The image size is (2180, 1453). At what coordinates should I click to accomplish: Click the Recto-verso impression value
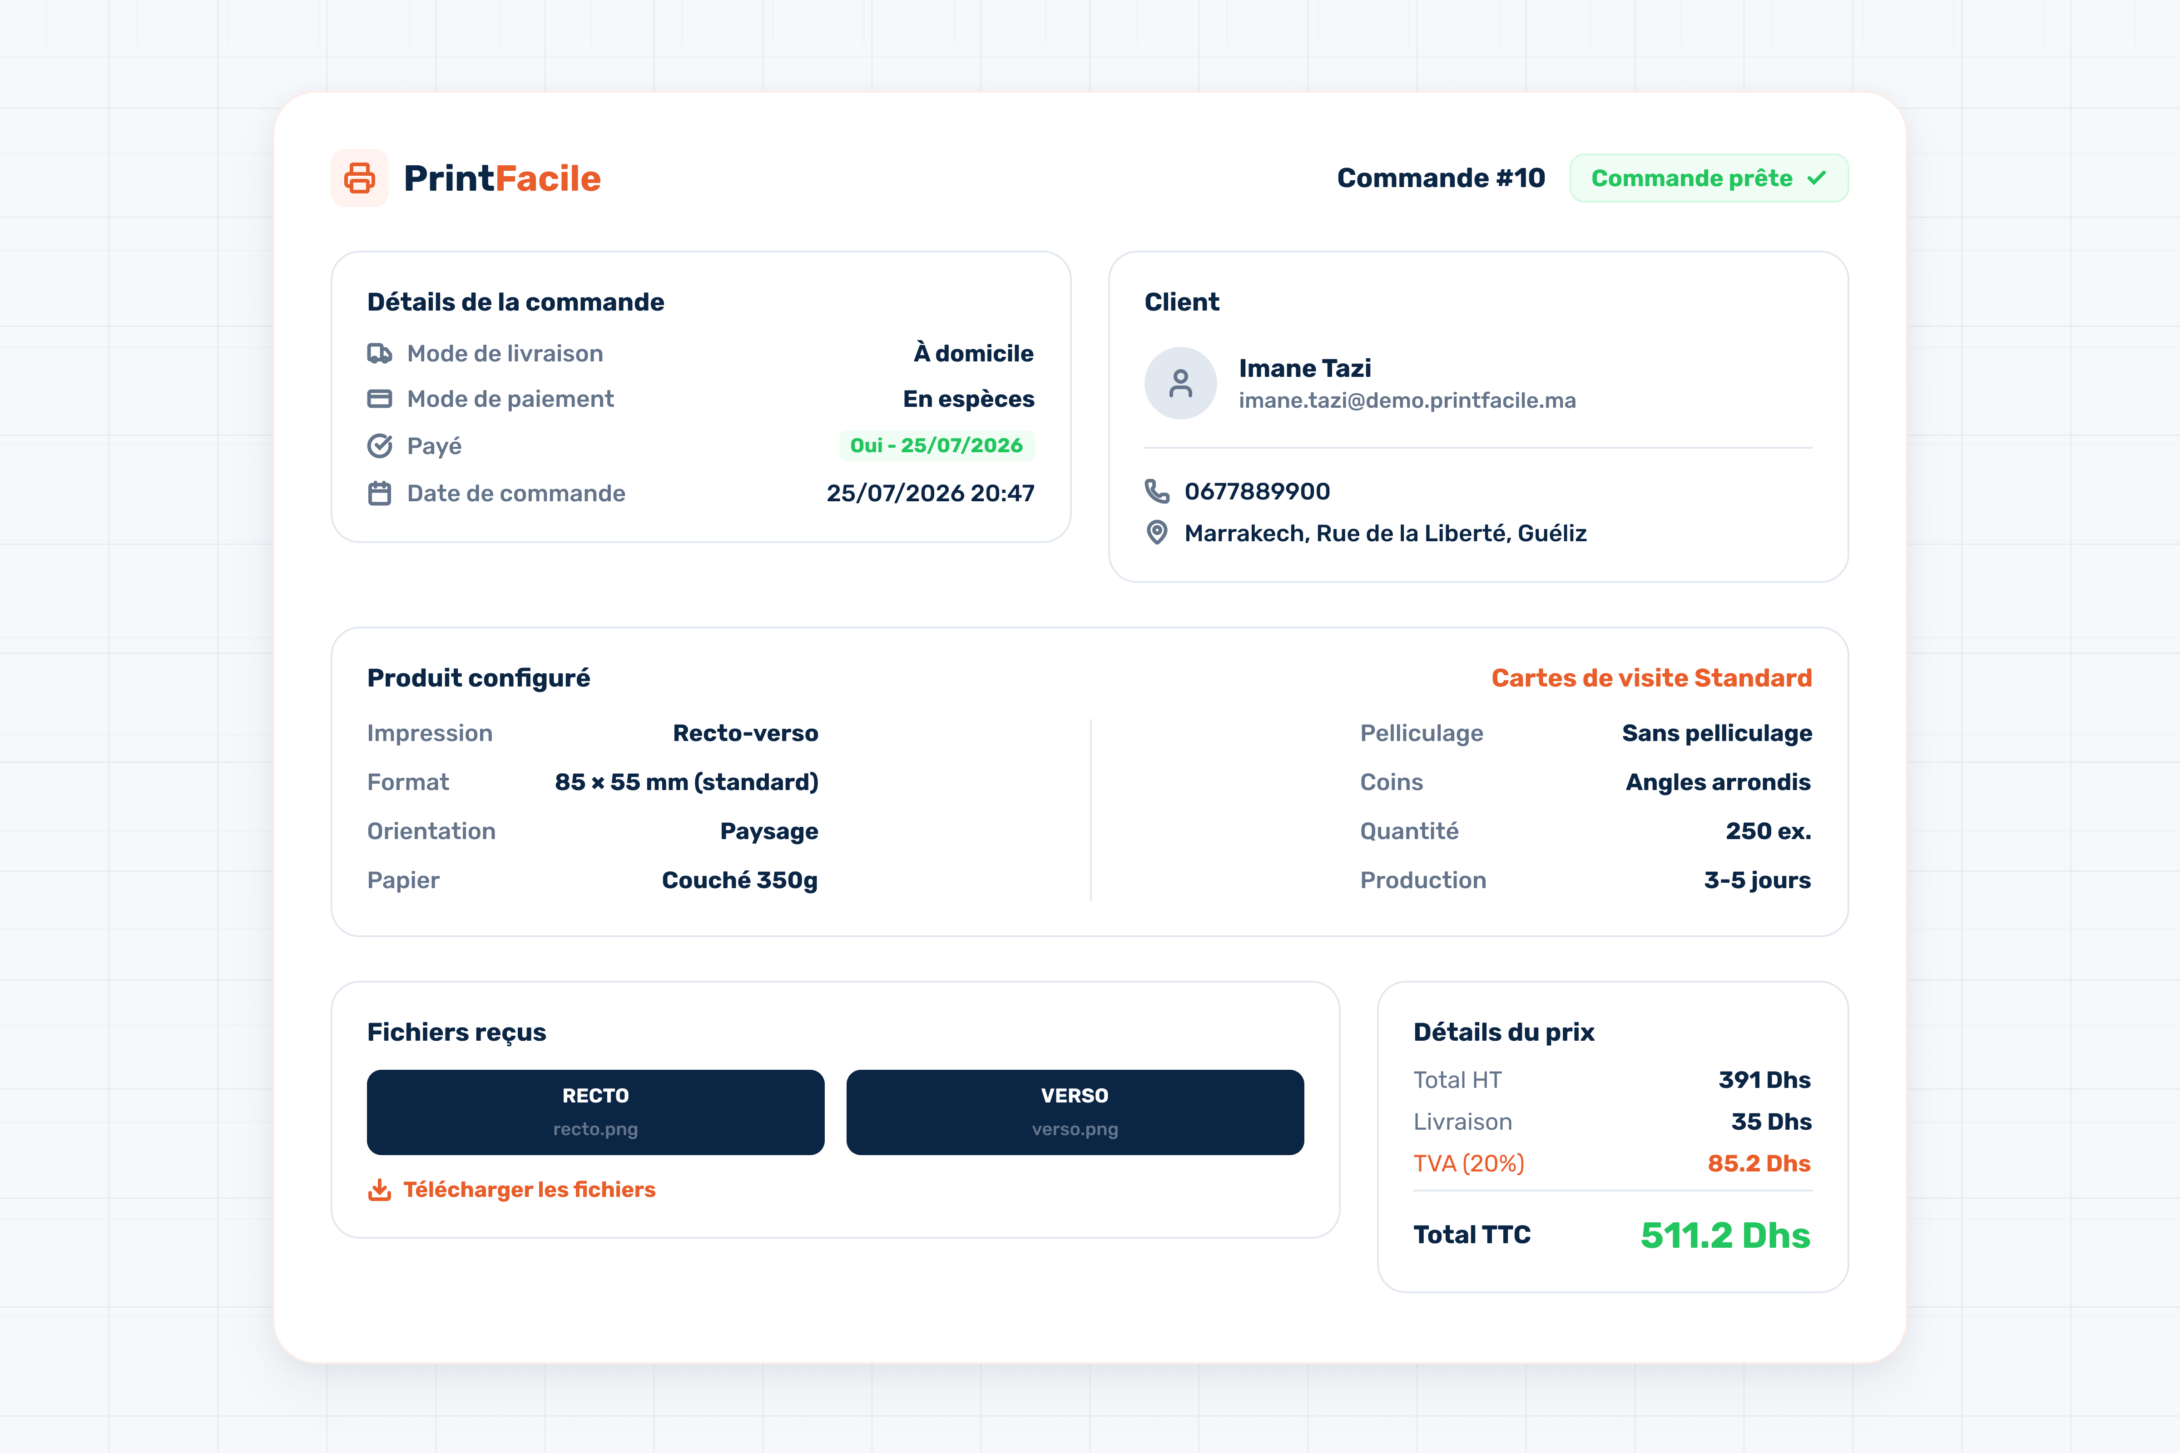(745, 733)
